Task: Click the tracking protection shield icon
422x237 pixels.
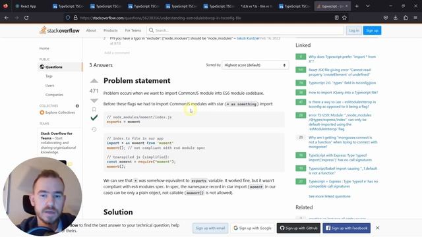Action: 68,18
